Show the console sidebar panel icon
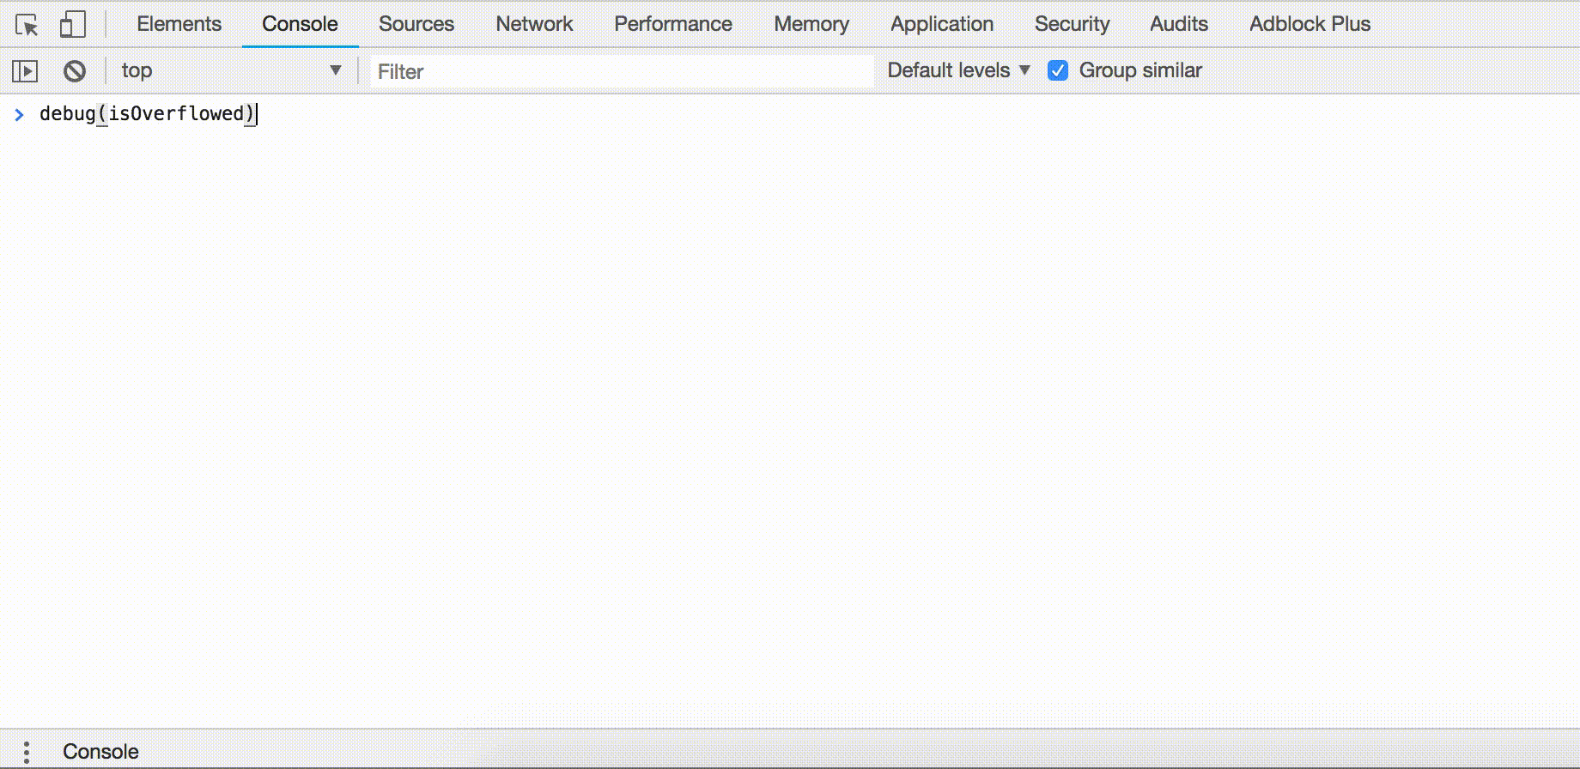Screen dimensions: 1580x769 pos(25,71)
